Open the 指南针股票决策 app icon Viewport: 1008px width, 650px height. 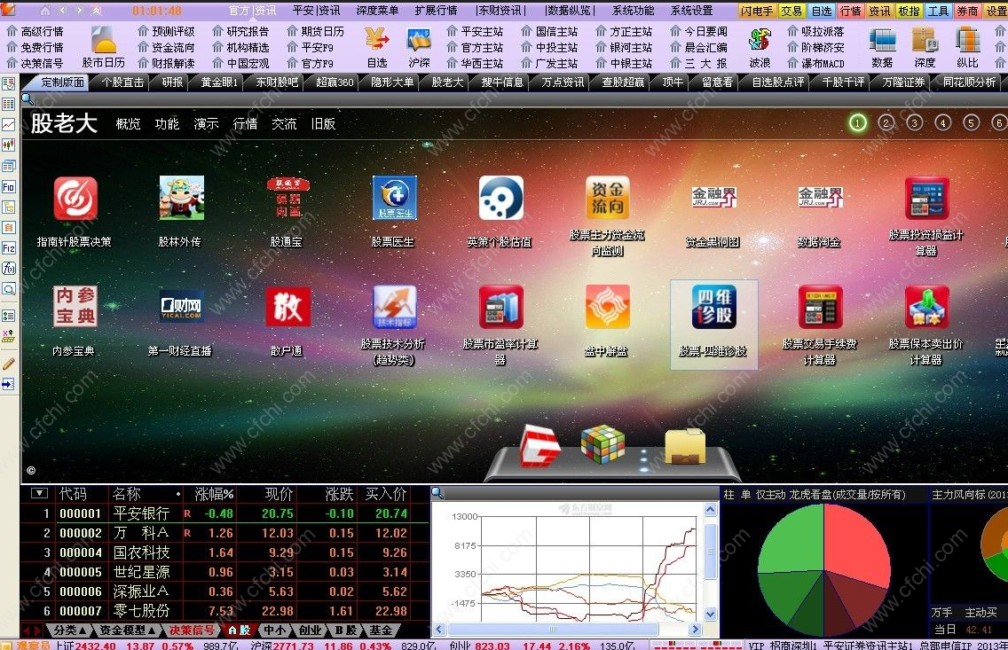tap(75, 199)
